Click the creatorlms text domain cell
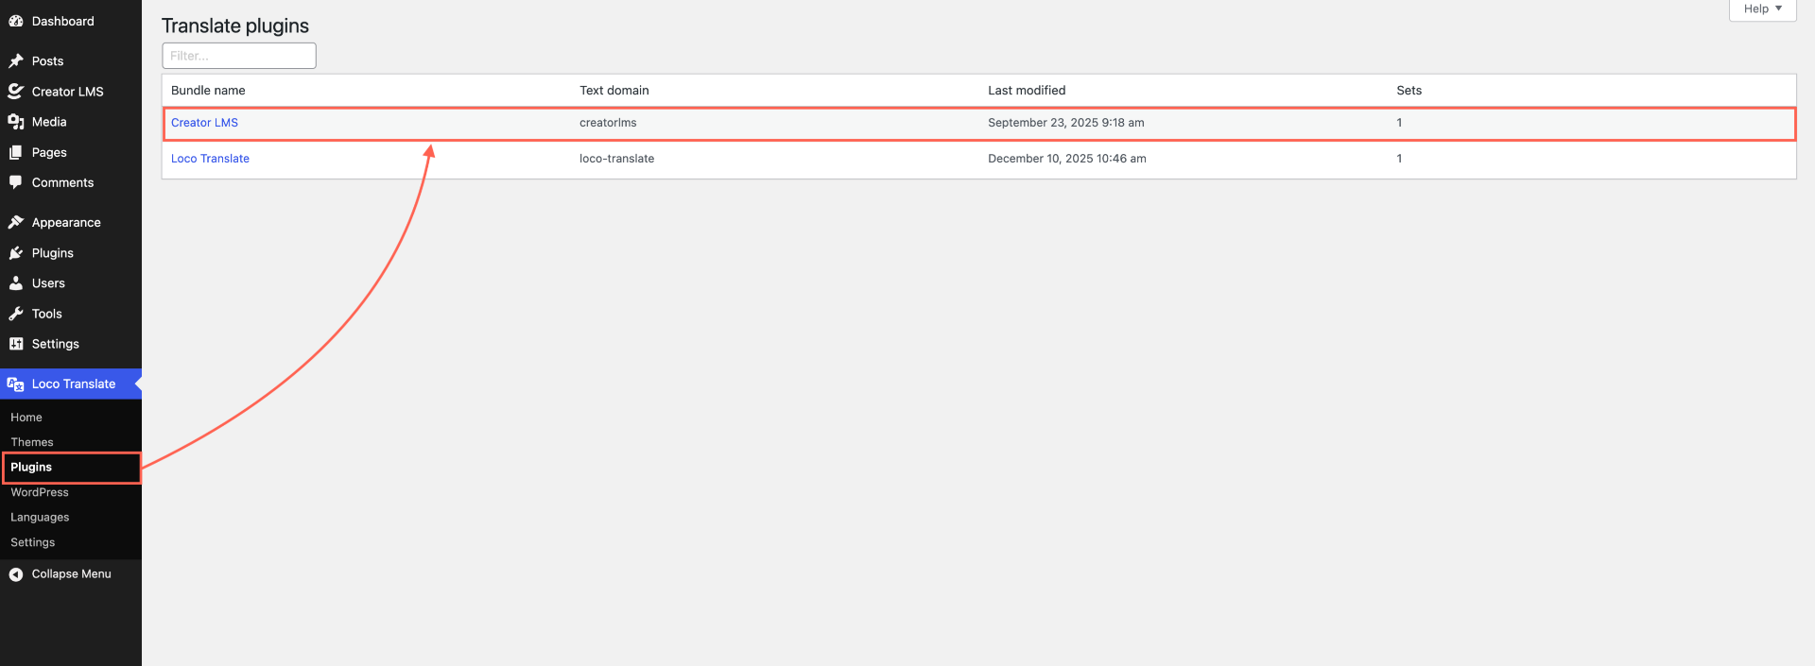This screenshot has width=1815, height=666. (608, 123)
